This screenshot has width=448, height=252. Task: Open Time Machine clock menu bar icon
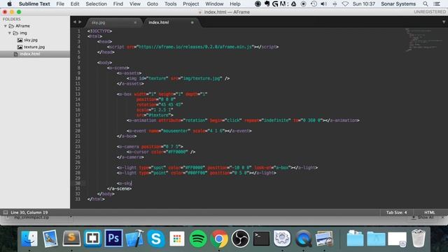[314, 4]
